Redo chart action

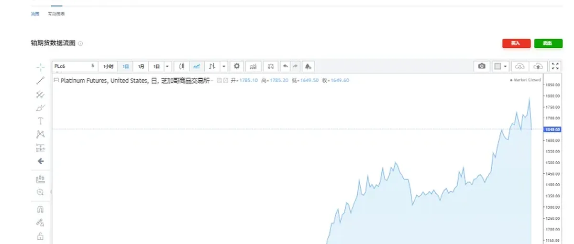(x=295, y=66)
